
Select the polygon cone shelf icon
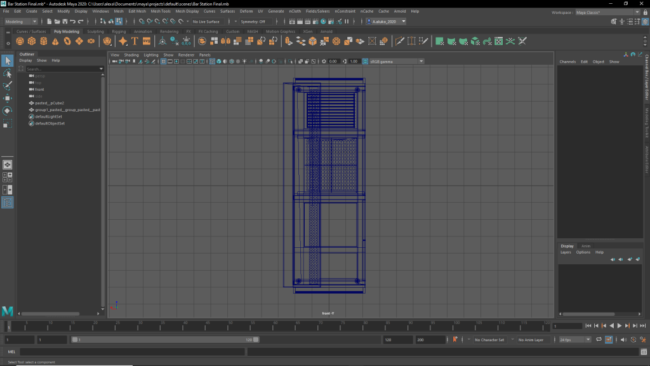pyautogui.click(x=55, y=41)
